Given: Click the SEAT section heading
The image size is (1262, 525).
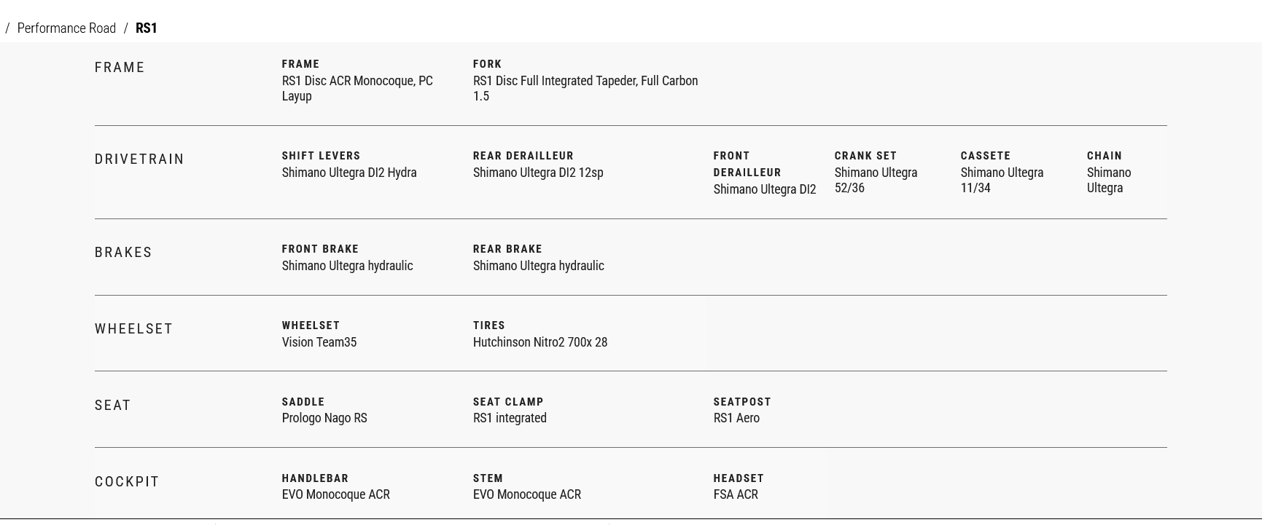Looking at the screenshot, I should point(112,406).
